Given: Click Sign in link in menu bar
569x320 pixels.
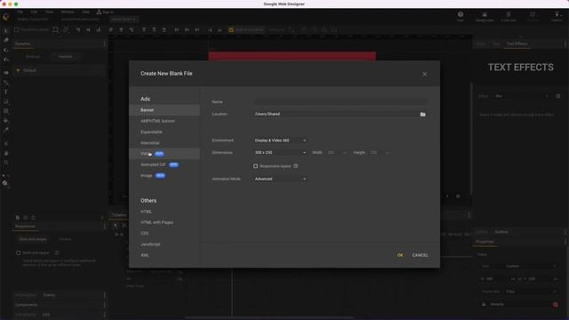Looking at the screenshot, I should pyautogui.click(x=108, y=12).
